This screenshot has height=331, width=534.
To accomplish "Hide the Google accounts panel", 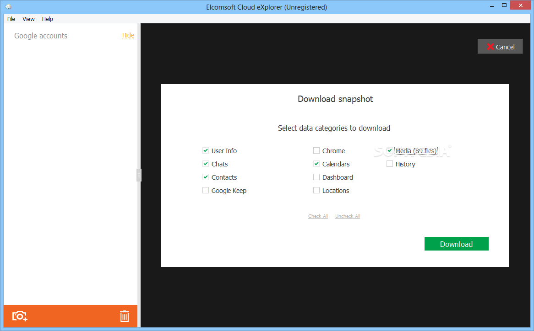I will pyautogui.click(x=128, y=35).
